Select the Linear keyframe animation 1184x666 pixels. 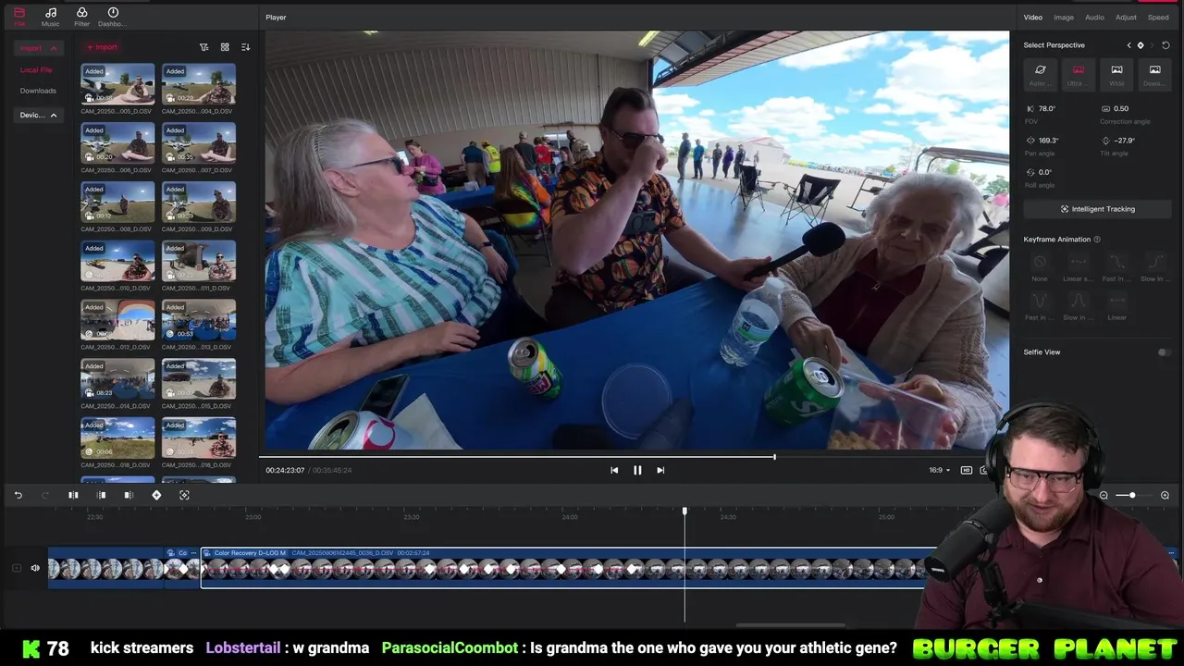point(1116,305)
